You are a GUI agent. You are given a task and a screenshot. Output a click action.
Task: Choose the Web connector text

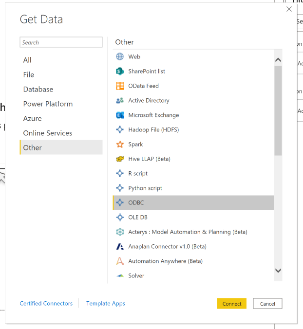[134, 56]
